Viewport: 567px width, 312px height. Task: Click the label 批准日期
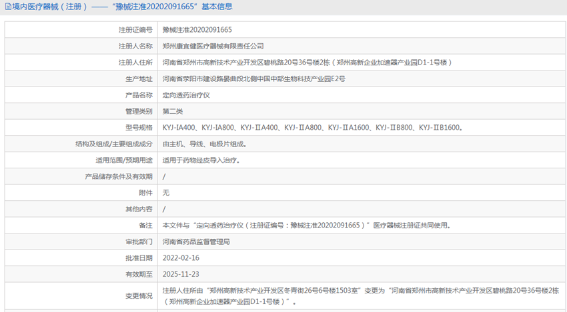coord(139,258)
